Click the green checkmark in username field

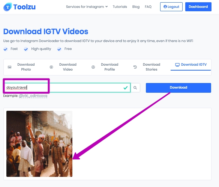(126, 88)
